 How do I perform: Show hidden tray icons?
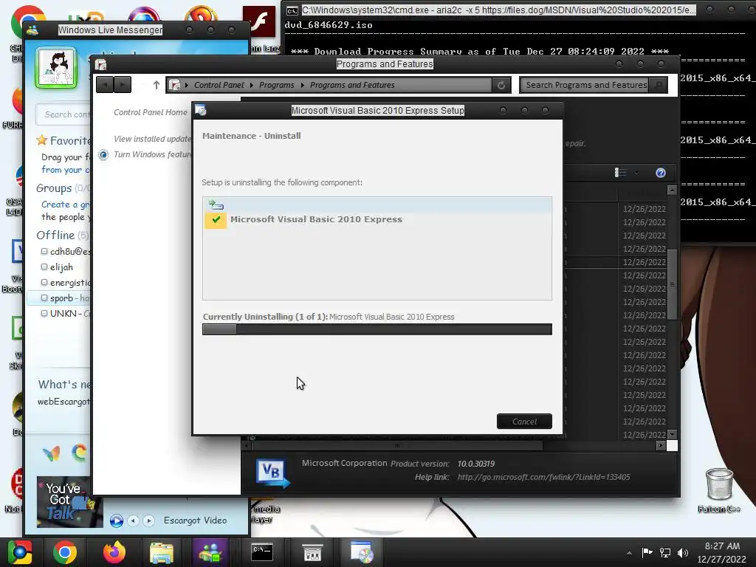[x=629, y=553]
